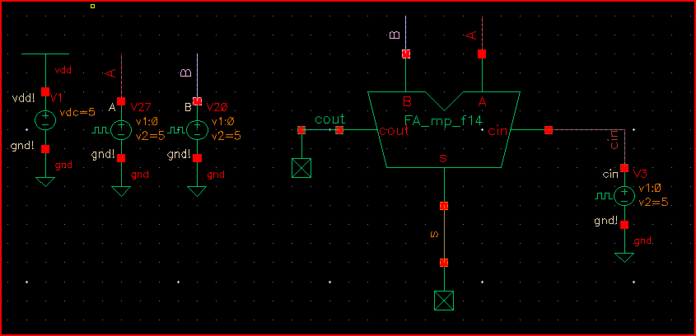Click the ground symbol below V3
Screen dimensions: 696x336
624,258
